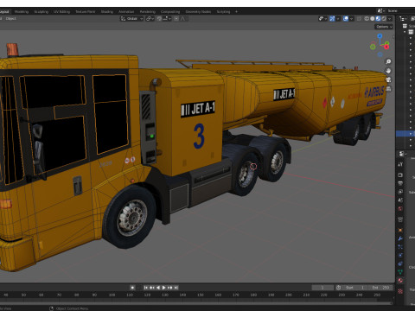The height and width of the screenshot is (311, 415).
Task: Jump to next keyframe
Action: pyautogui.click(x=170, y=288)
